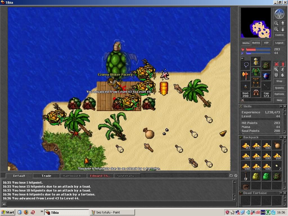Image resolution: width=288 pixels, height=216 pixels.
Task: Click the arrow ammunition slot
Action: [266, 86]
